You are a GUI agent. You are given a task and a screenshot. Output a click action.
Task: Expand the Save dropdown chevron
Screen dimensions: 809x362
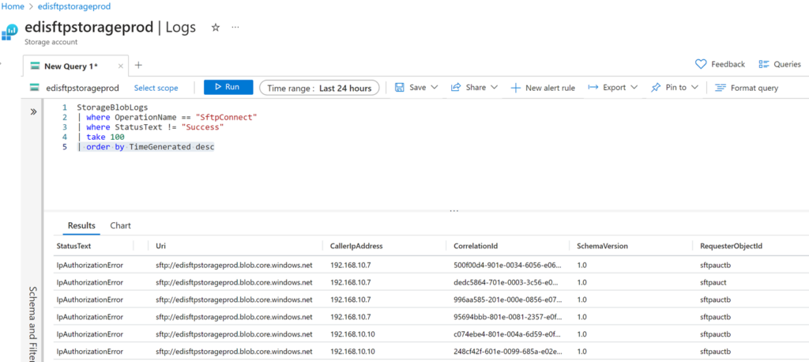pos(434,87)
